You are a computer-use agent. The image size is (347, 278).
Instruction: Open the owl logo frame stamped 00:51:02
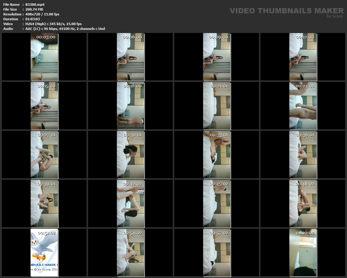point(44,253)
